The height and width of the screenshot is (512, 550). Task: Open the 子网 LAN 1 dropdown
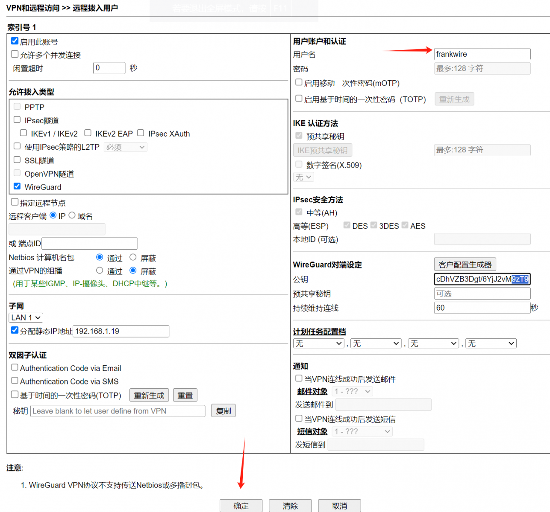pyautogui.click(x=26, y=317)
